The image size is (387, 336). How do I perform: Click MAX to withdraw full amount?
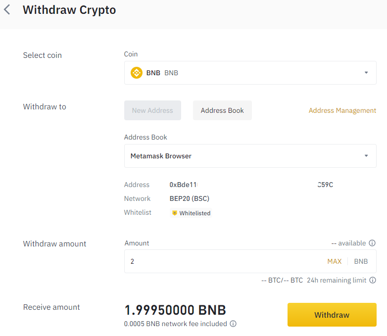(335, 261)
